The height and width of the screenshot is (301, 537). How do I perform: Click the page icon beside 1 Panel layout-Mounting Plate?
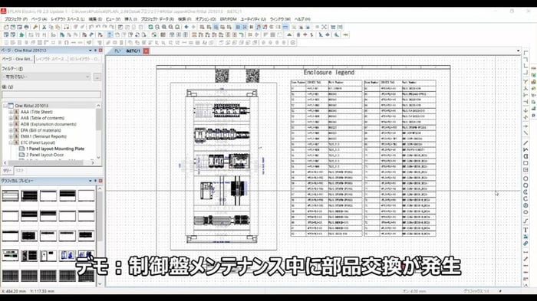pyautogui.click(x=22, y=149)
